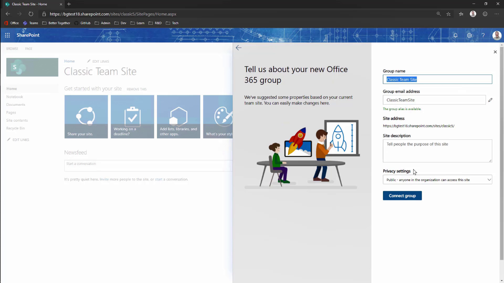This screenshot has height=283, width=504.
Task: Click the Group name input field
Action: tap(437, 79)
